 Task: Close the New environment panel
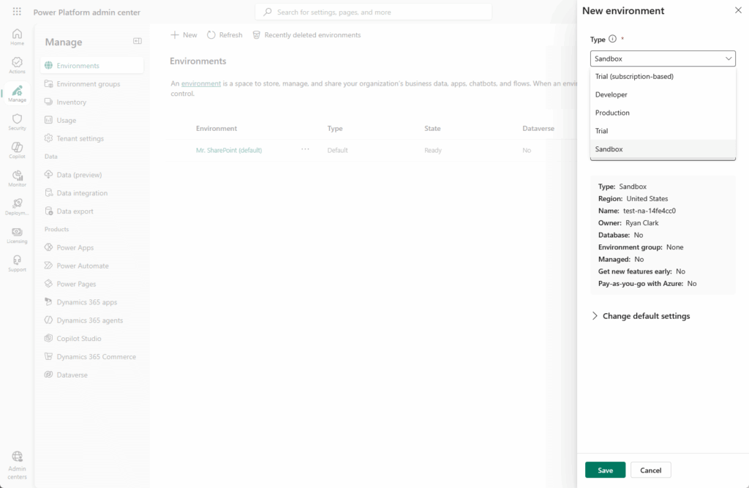(738, 10)
